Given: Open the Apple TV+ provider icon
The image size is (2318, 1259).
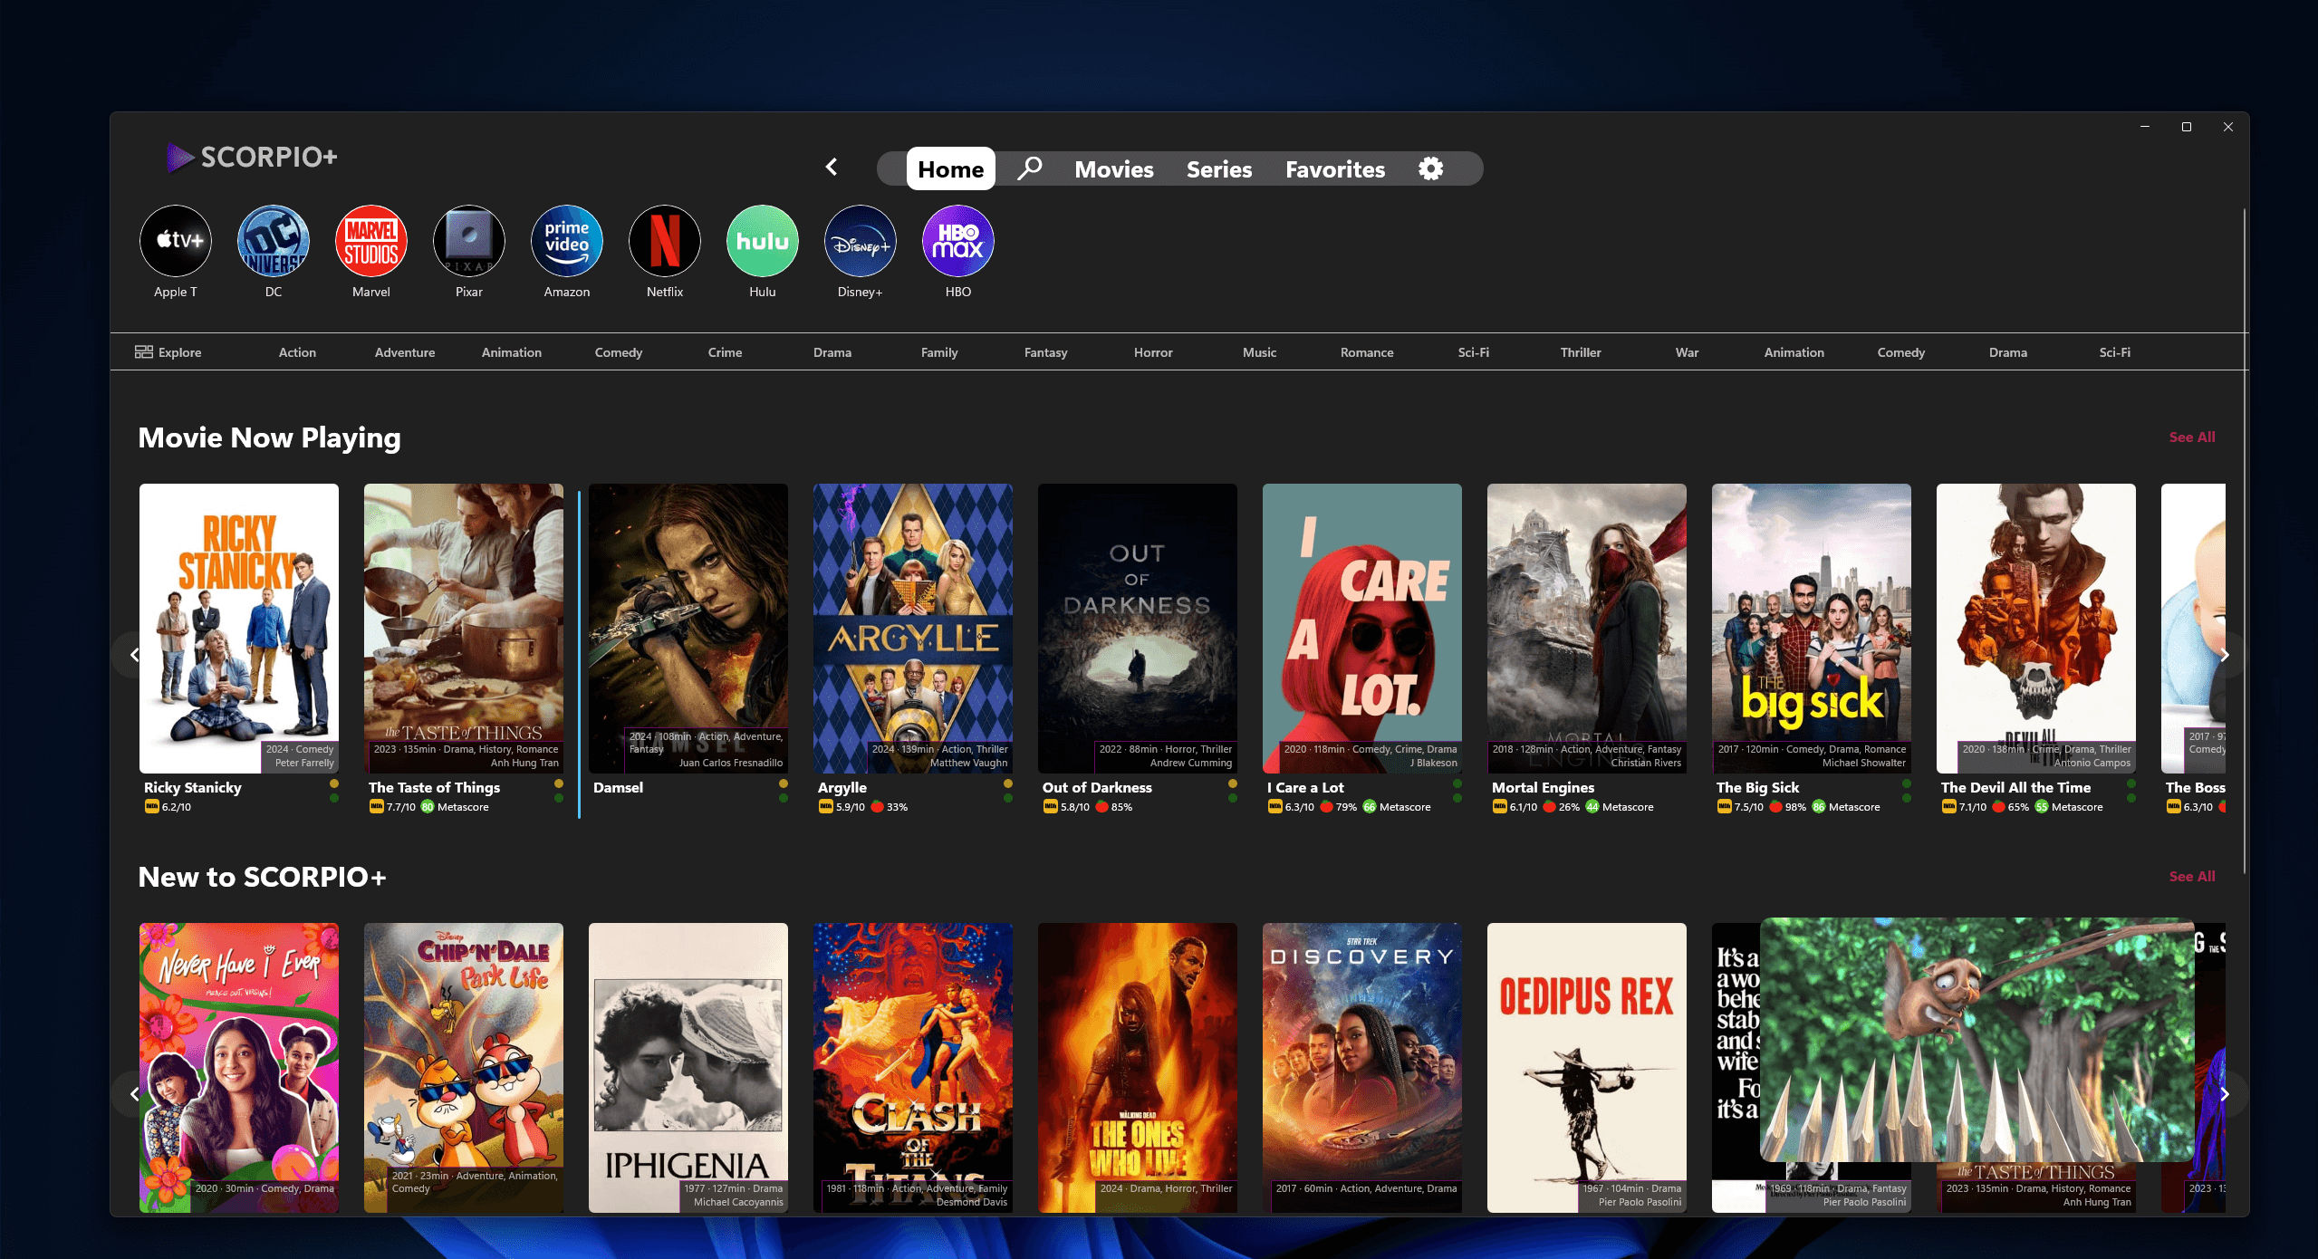Looking at the screenshot, I should 176,241.
